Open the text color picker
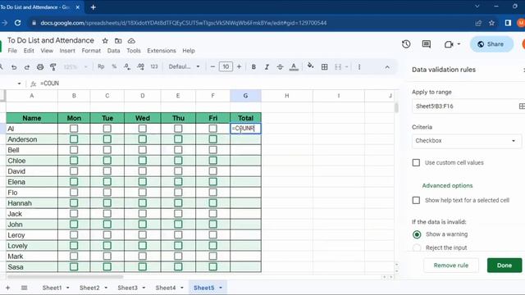 pyautogui.click(x=294, y=67)
